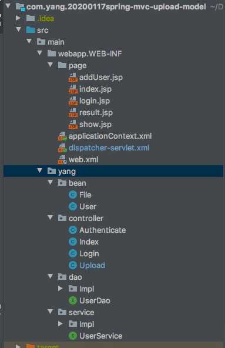Screen dimensions: 225x348
Task: Click the dao package folder icon
Action: [x=62, y=277]
